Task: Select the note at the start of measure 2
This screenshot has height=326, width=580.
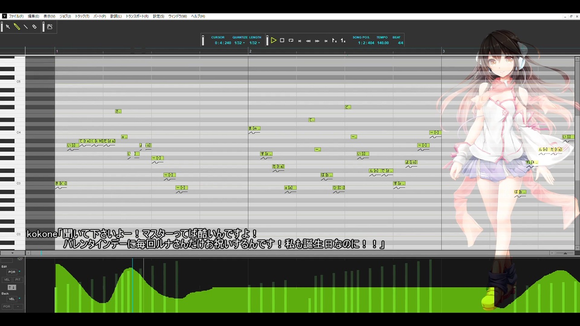Action: pos(254,129)
